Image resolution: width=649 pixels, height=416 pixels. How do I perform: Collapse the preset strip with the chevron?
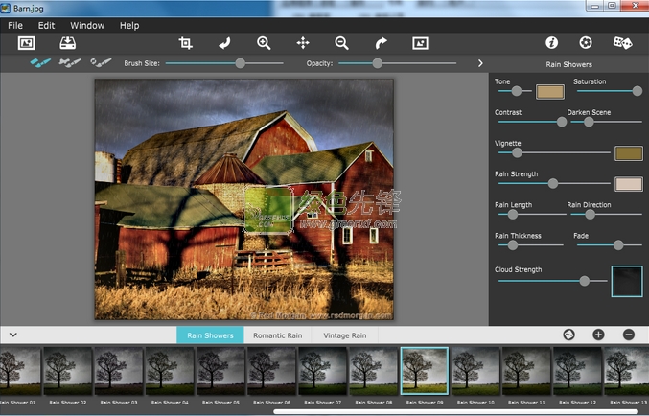click(13, 335)
